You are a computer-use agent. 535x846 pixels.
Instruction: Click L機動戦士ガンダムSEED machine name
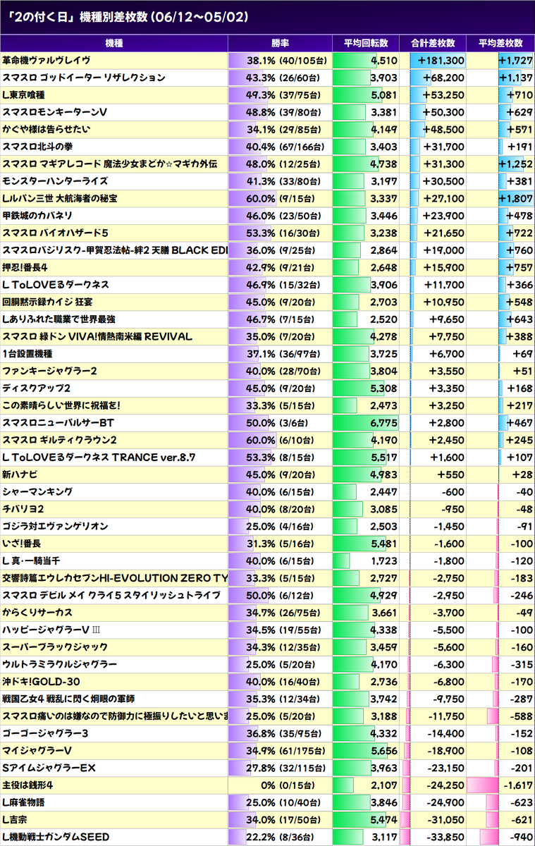coord(56,838)
